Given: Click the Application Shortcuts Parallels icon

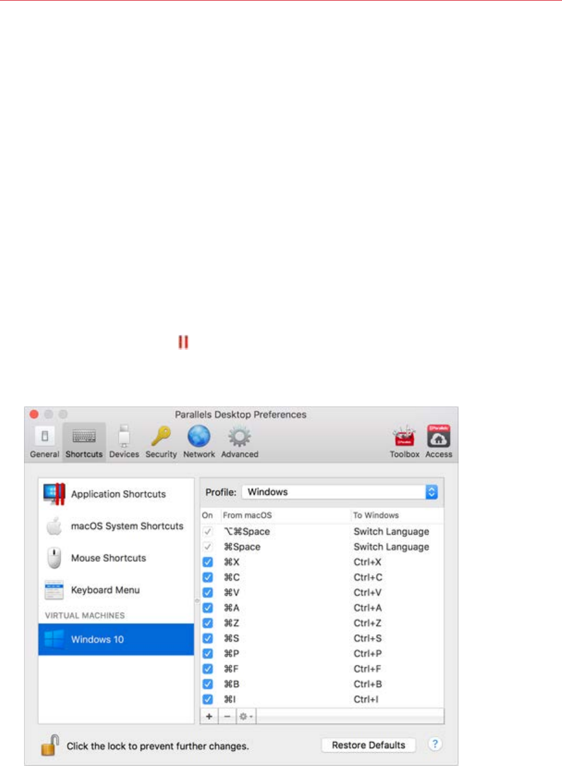Looking at the screenshot, I should [54, 494].
